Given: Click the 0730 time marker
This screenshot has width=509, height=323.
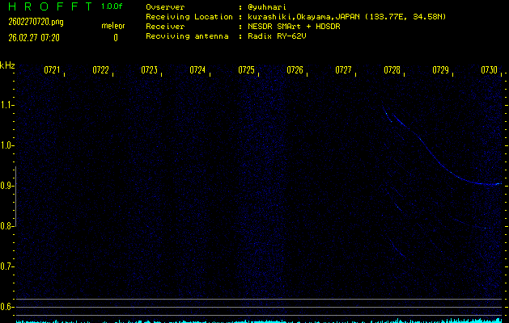Looking at the screenshot, I should point(490,70).
